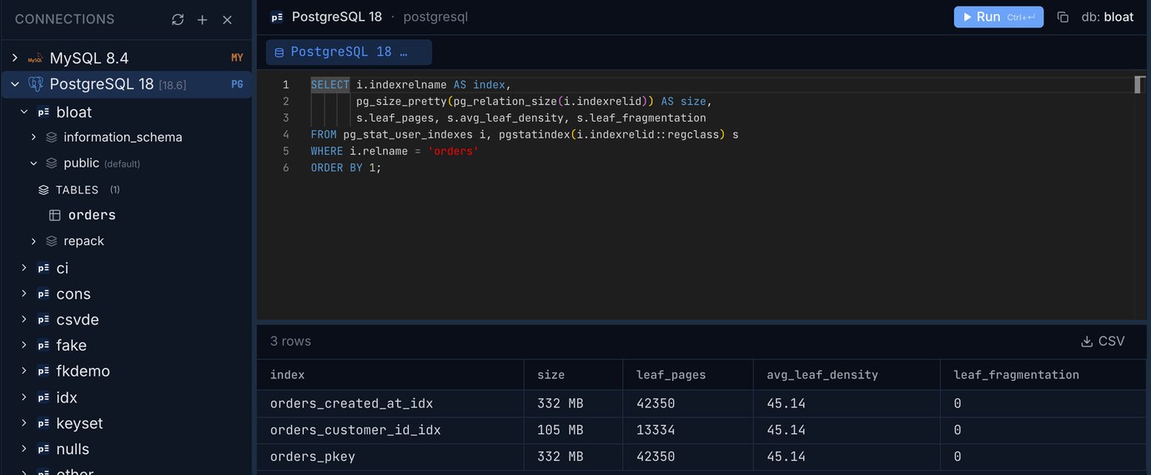Screen dimensions: 1151x475
Task: Click the 13334 leaf_pages cell
Action: [688, 430]
